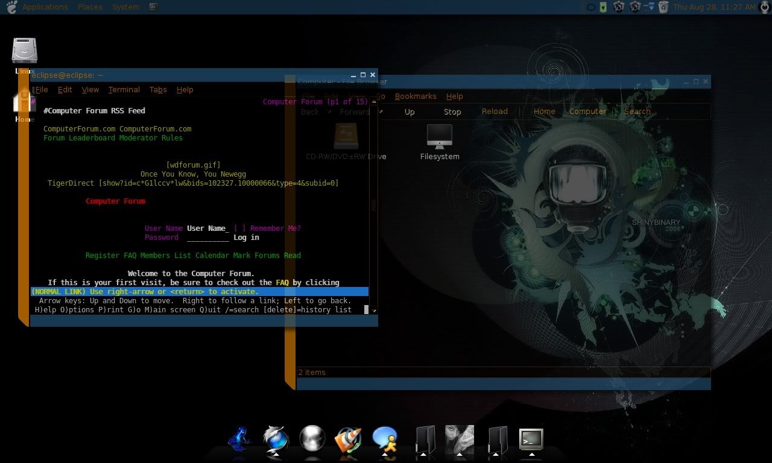This screenshot has width=772, height=463.
Task: Click "Once You Know, You Newegg" text
Action: coord(193,174)
